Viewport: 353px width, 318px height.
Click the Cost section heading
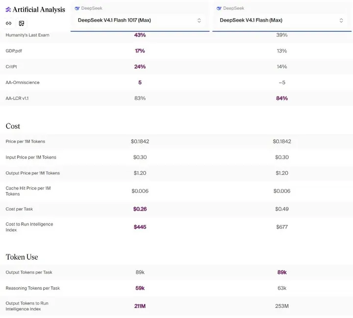pyautogui.click(x=13, y=126)
